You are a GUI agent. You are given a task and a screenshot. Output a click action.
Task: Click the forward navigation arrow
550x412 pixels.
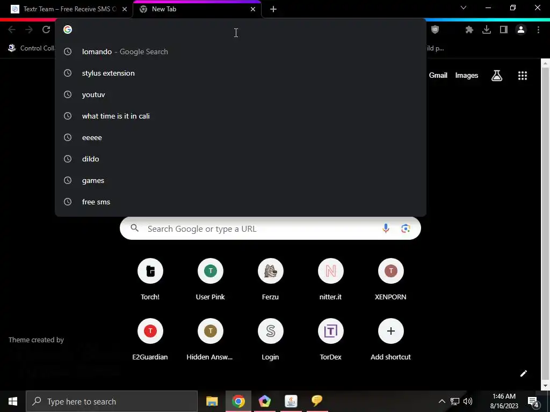tap(29, 30)
